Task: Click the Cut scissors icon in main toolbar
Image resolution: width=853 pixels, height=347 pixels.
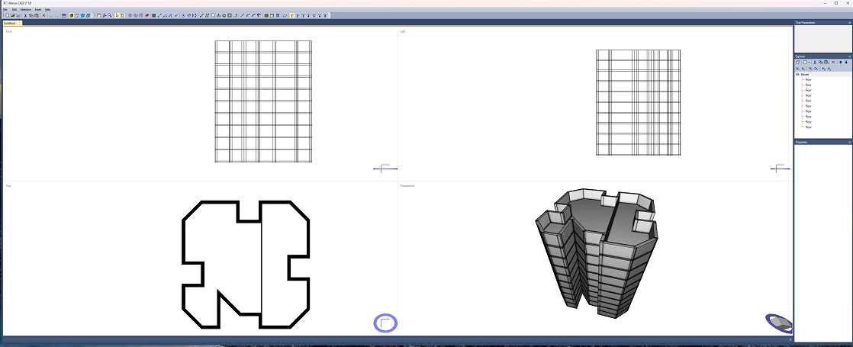Action: coord(25,15)
